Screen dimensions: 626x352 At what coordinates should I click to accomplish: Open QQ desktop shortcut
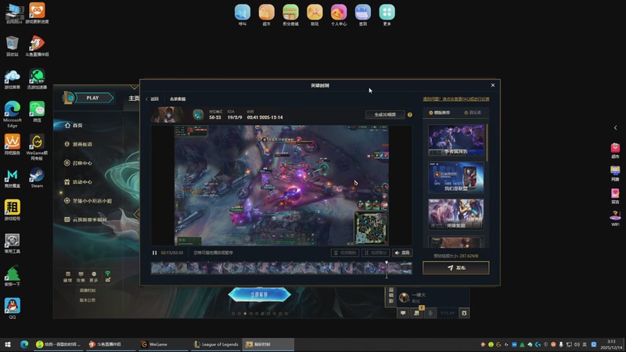click(x=13, y=308)
